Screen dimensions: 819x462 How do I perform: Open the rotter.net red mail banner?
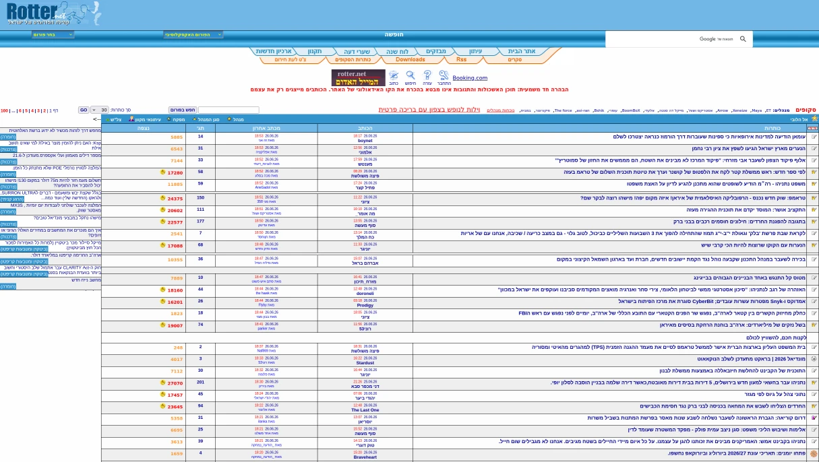pos(358,77)
